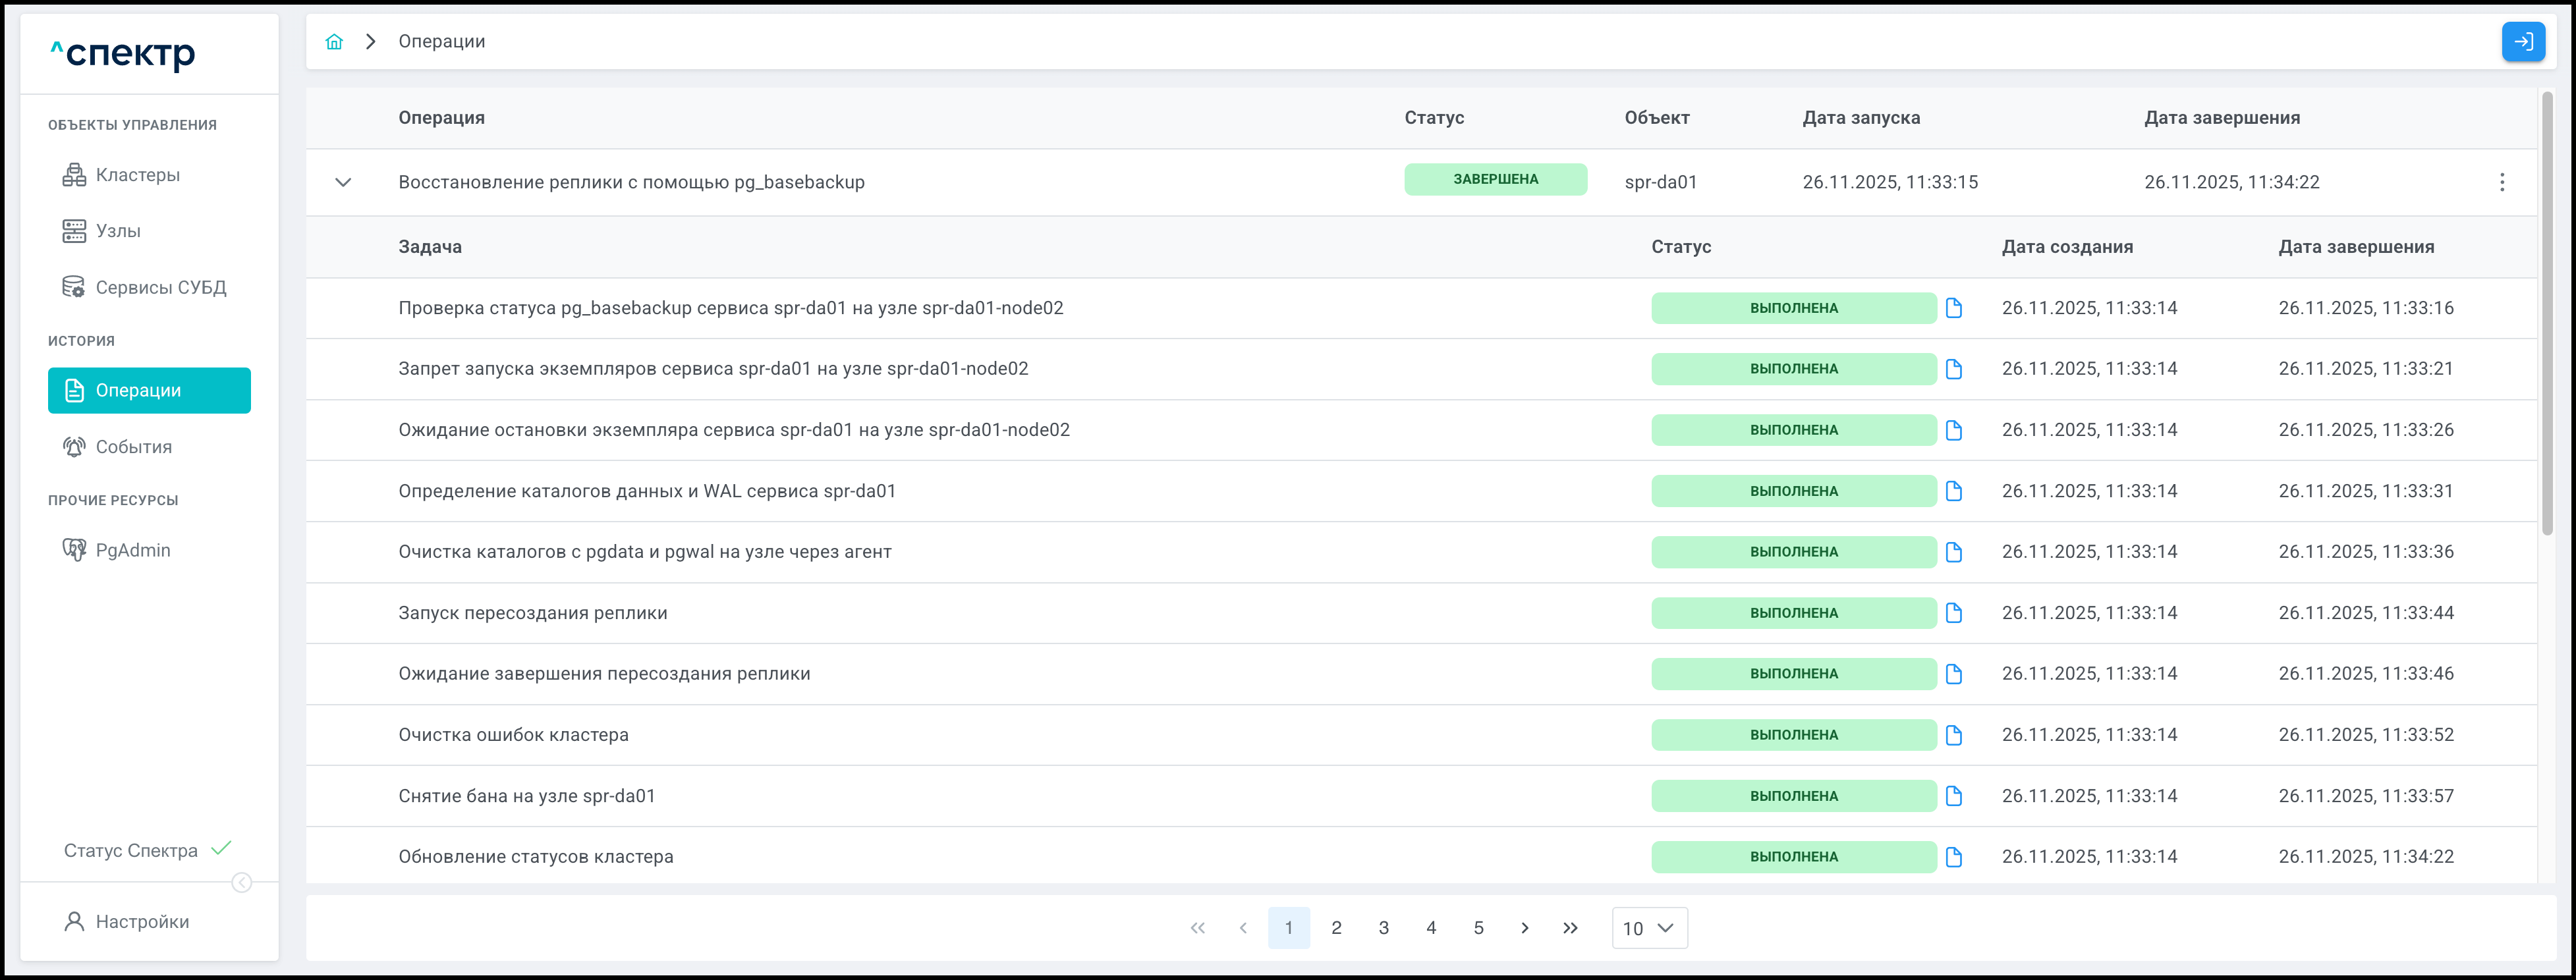Open PgAdmin resource link
Screen dimensions: 2576x980
tap(132, 550)
